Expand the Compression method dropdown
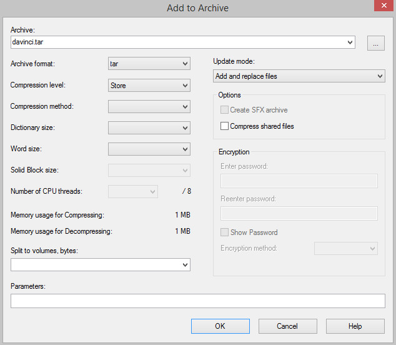Image resolution: width=396 pixels, height=345 pixels. point(149,106)
